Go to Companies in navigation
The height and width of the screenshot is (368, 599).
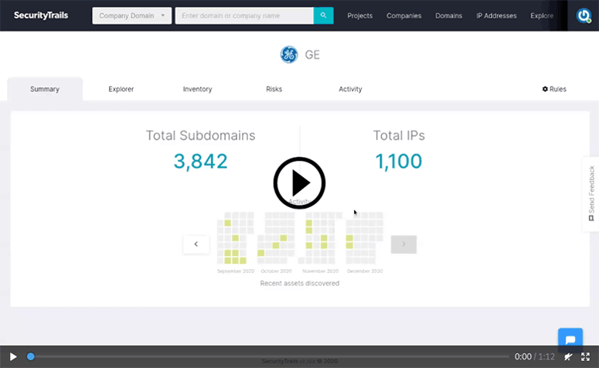coord(403,15)
